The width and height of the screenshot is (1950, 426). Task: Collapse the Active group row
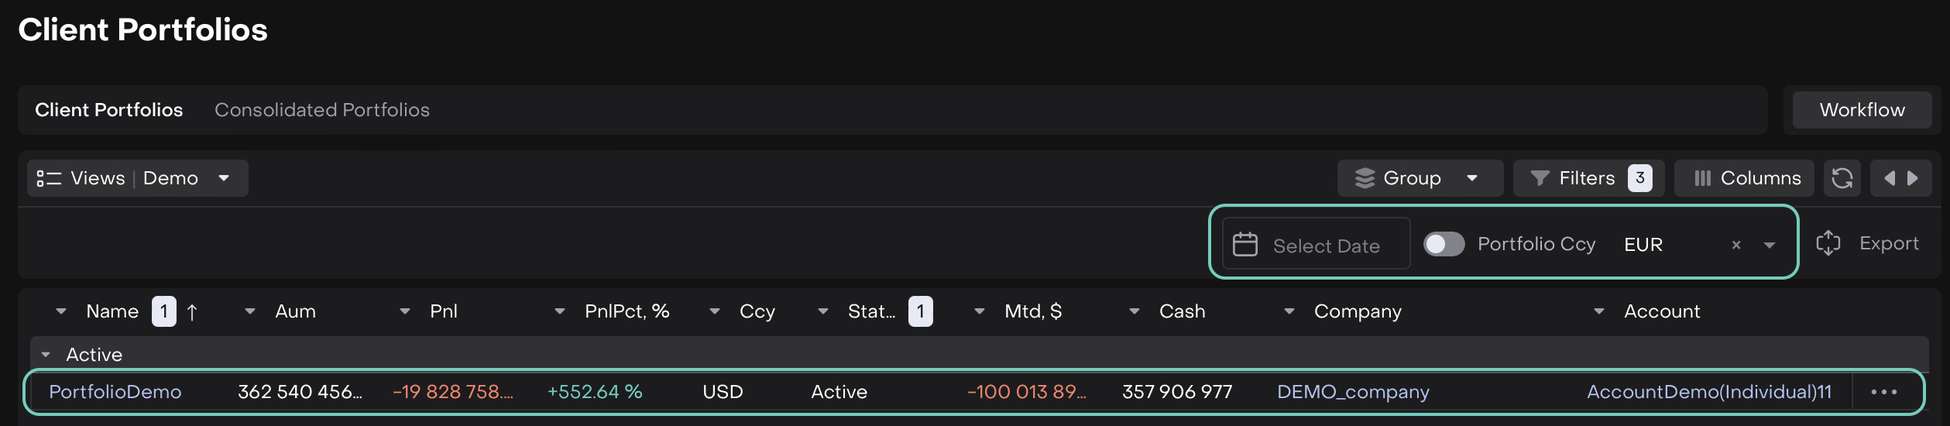46,355
